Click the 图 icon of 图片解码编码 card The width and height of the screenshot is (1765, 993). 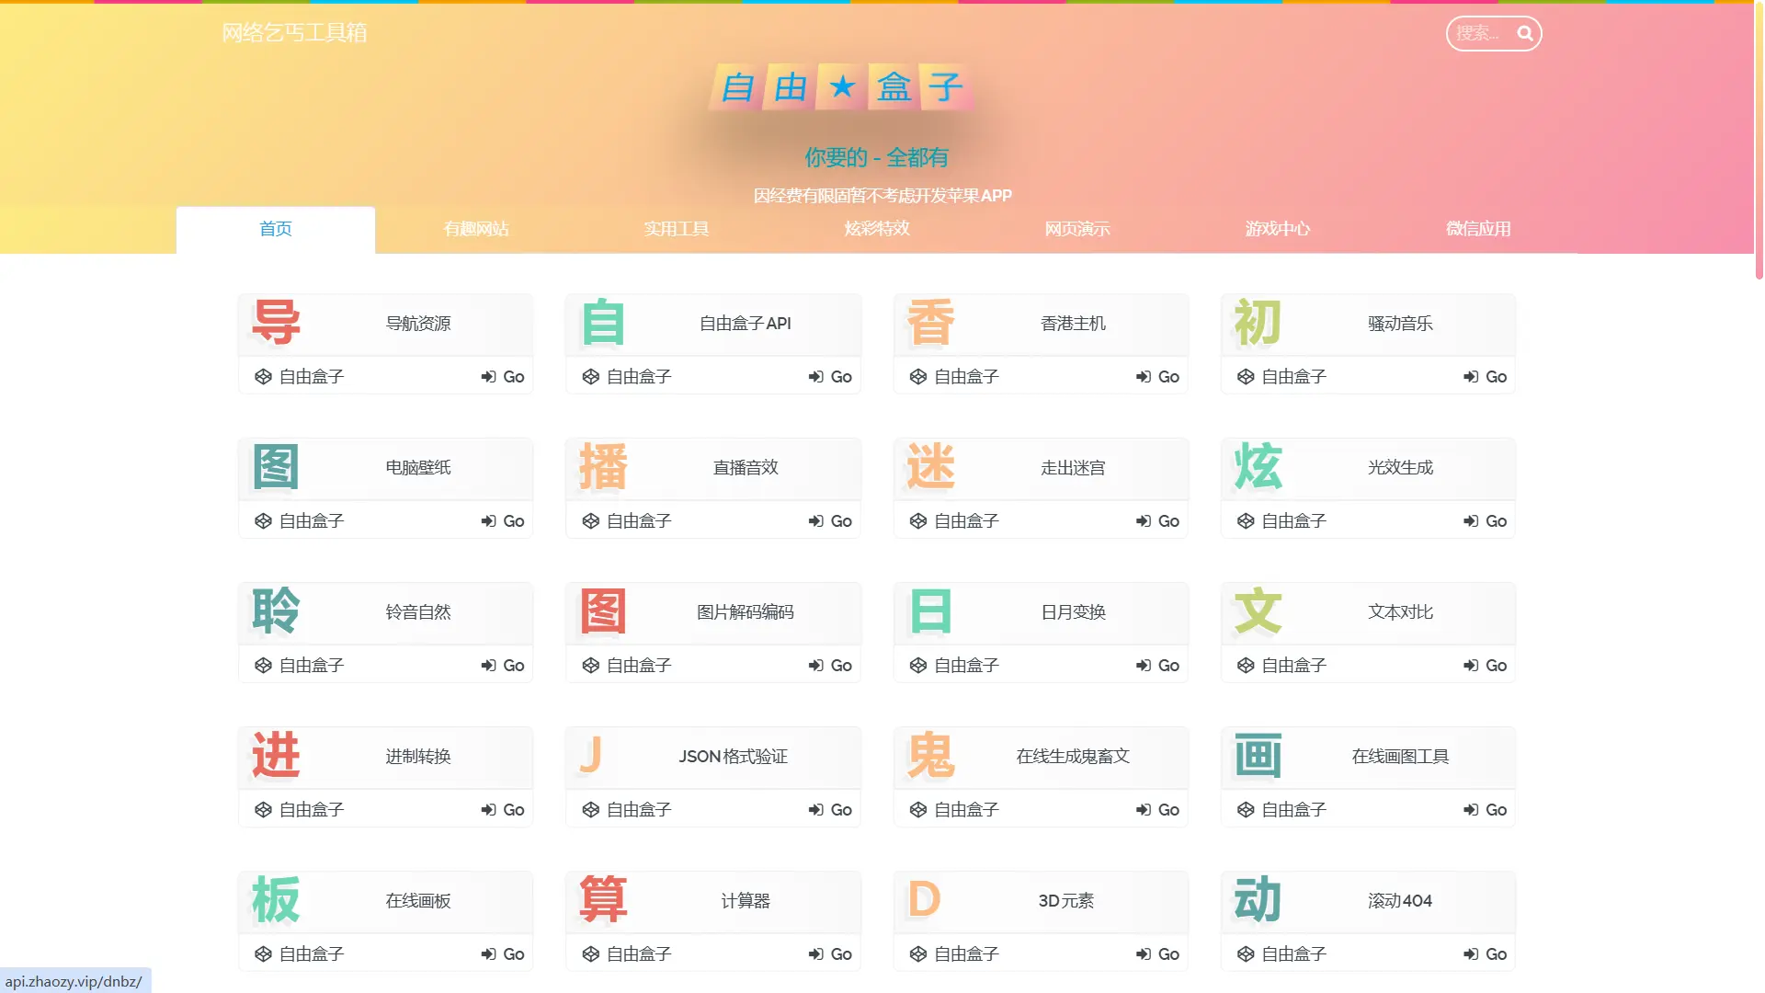[x=603, y=611]
